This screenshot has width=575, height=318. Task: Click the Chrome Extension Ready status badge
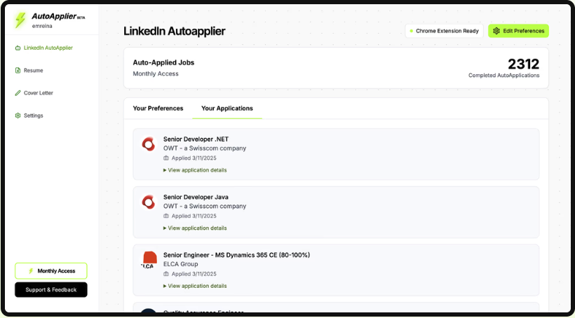444,31
